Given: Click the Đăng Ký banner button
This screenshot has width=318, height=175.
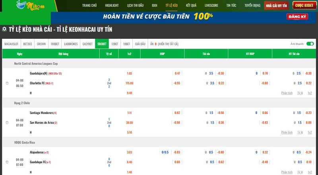Looking at the screenshot, I should pyautogui.click(x=297, y=17).
